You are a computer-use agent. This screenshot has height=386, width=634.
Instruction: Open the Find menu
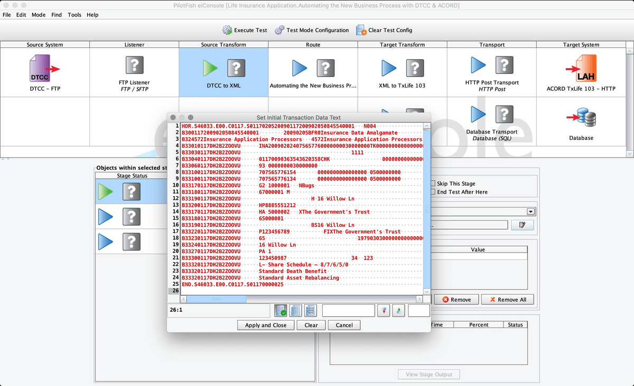point(57,15)
